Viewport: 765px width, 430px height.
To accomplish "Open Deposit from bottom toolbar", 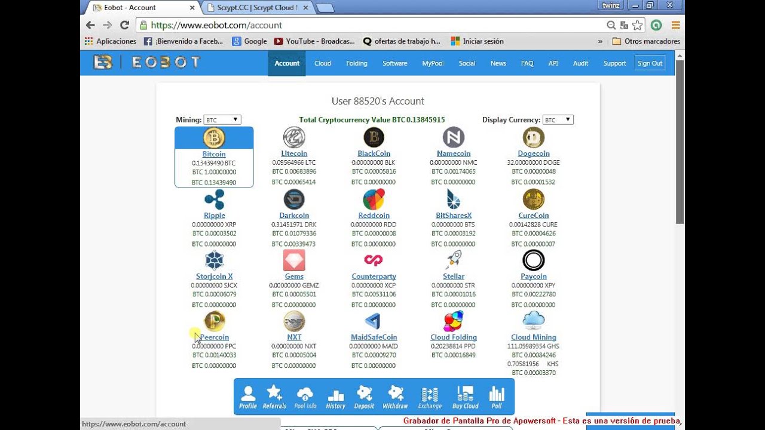I will point(365,397).
